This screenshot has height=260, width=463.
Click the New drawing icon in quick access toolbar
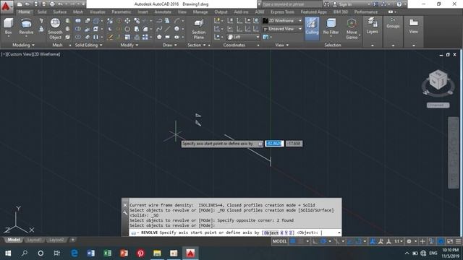pyautogui.click(x=20, y=4)
